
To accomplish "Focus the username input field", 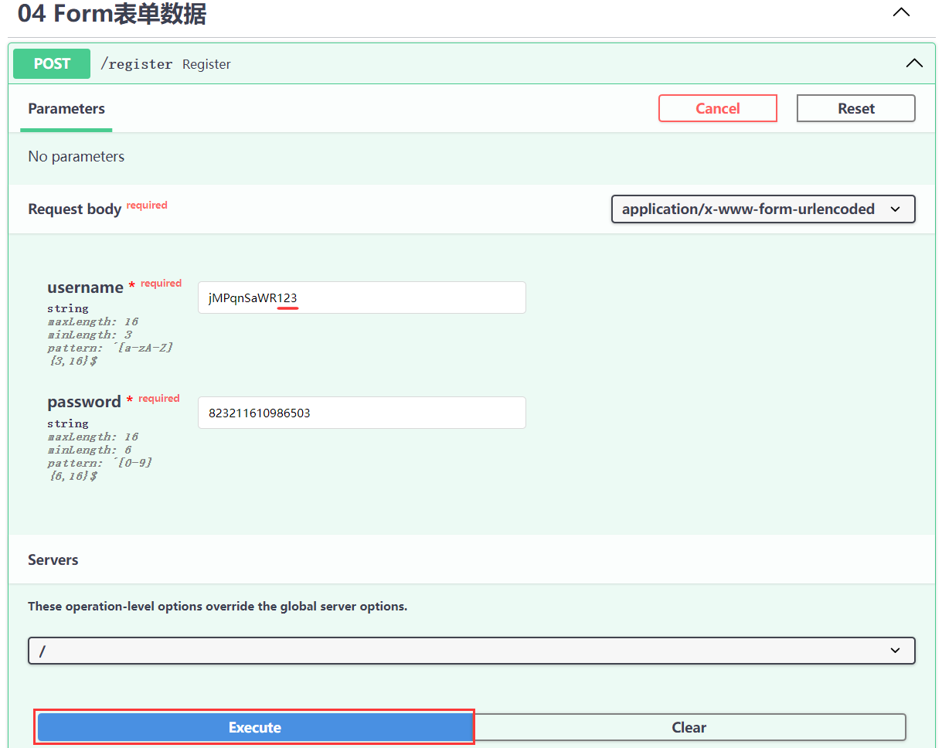I will (x=361, y=297).
